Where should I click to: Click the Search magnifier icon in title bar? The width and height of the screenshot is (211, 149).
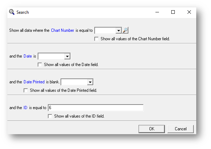point(12,12)
